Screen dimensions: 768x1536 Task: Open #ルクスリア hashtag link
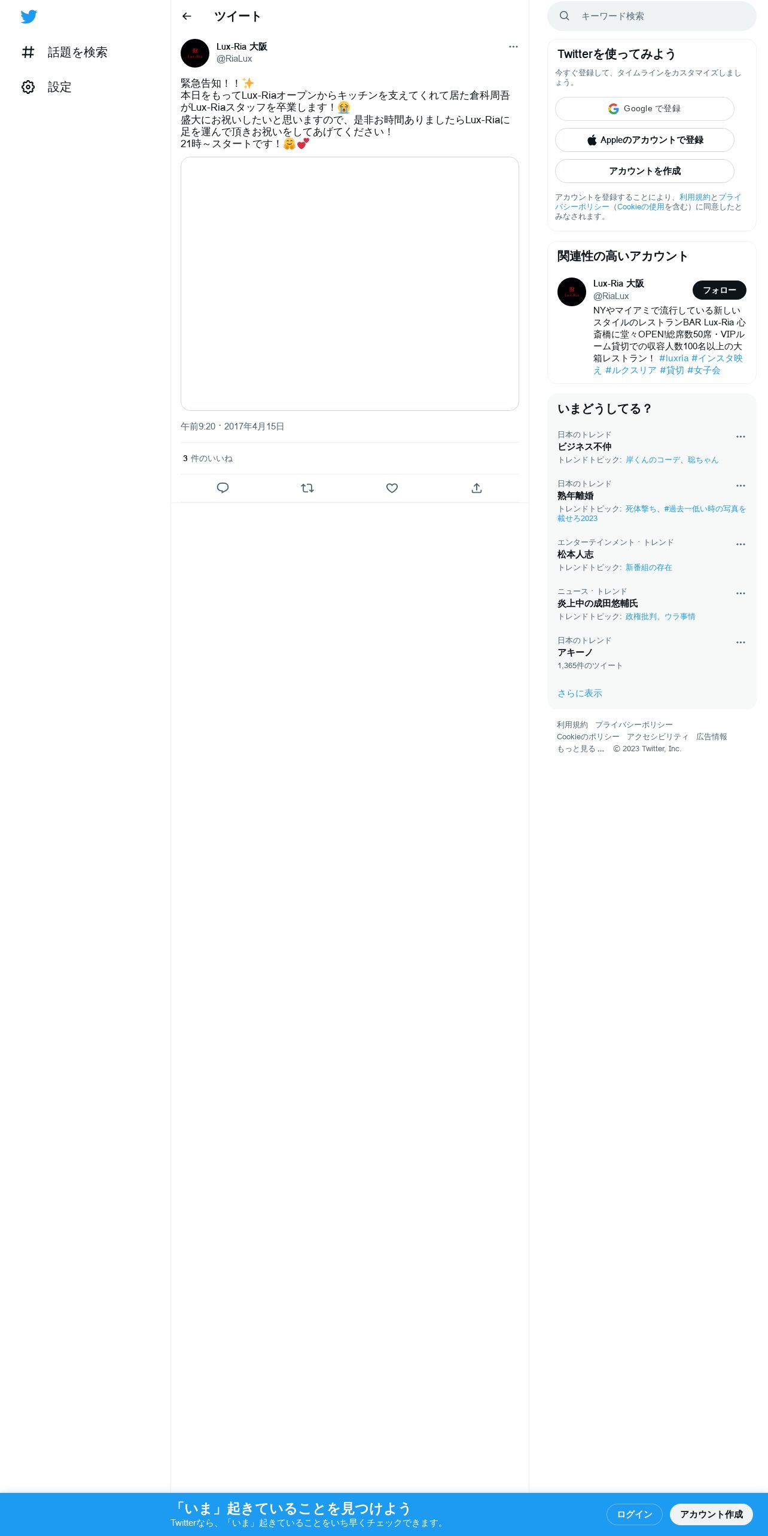pyautogui.click(x=630, y=370)
